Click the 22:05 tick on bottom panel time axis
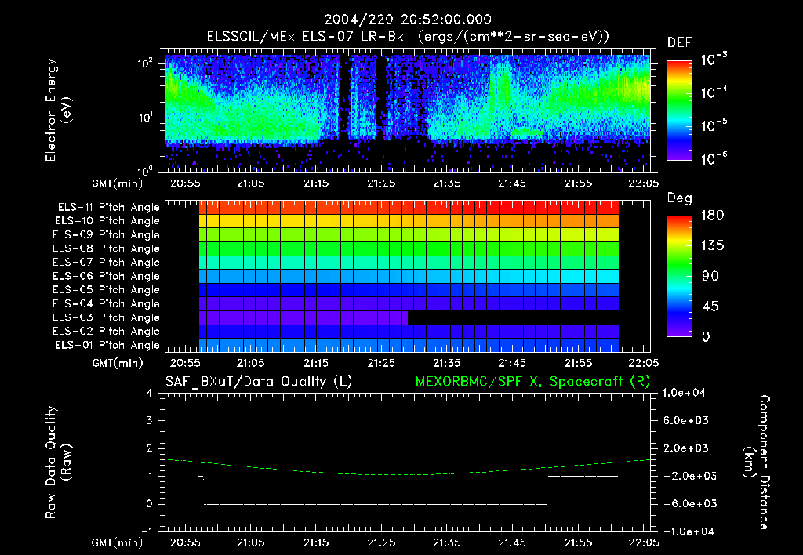This screenshot has width=803, height=555. (x=643, y=542)
